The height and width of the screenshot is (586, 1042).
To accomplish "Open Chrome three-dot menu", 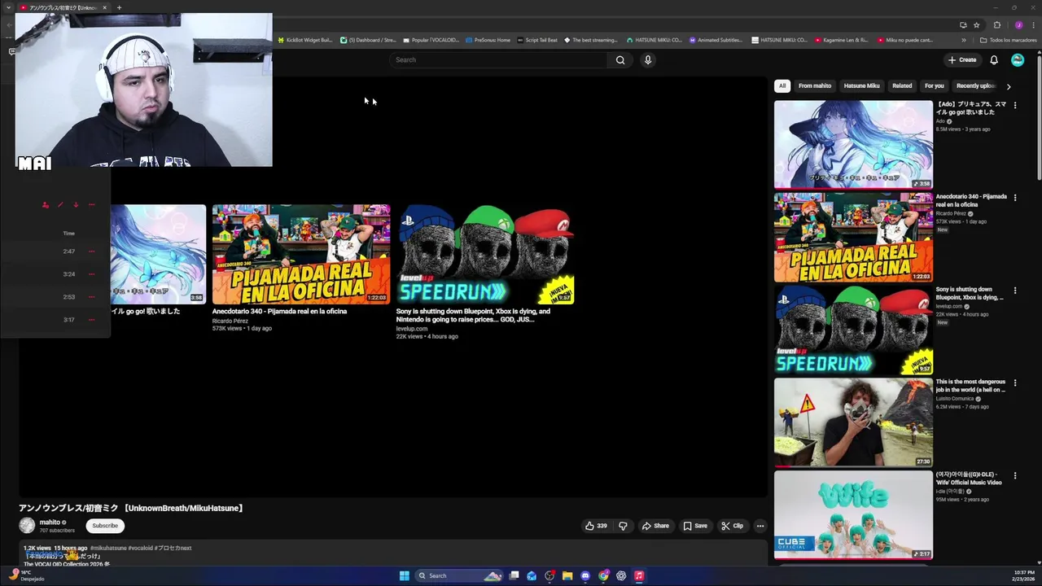I will point(1033,25).
